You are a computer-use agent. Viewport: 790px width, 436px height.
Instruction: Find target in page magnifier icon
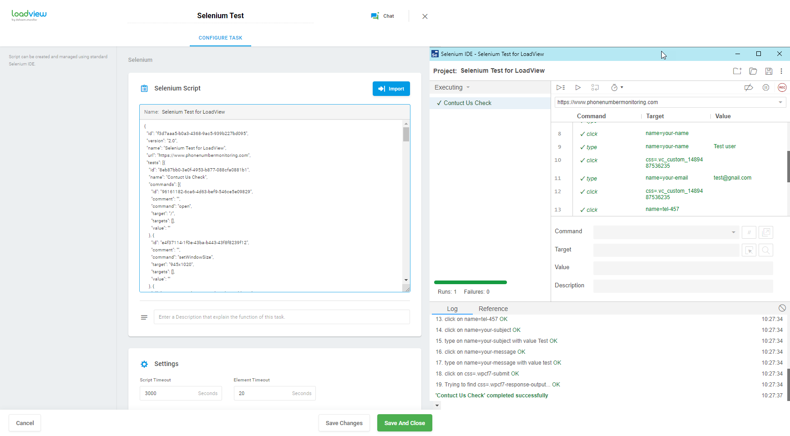coord(766,250)
